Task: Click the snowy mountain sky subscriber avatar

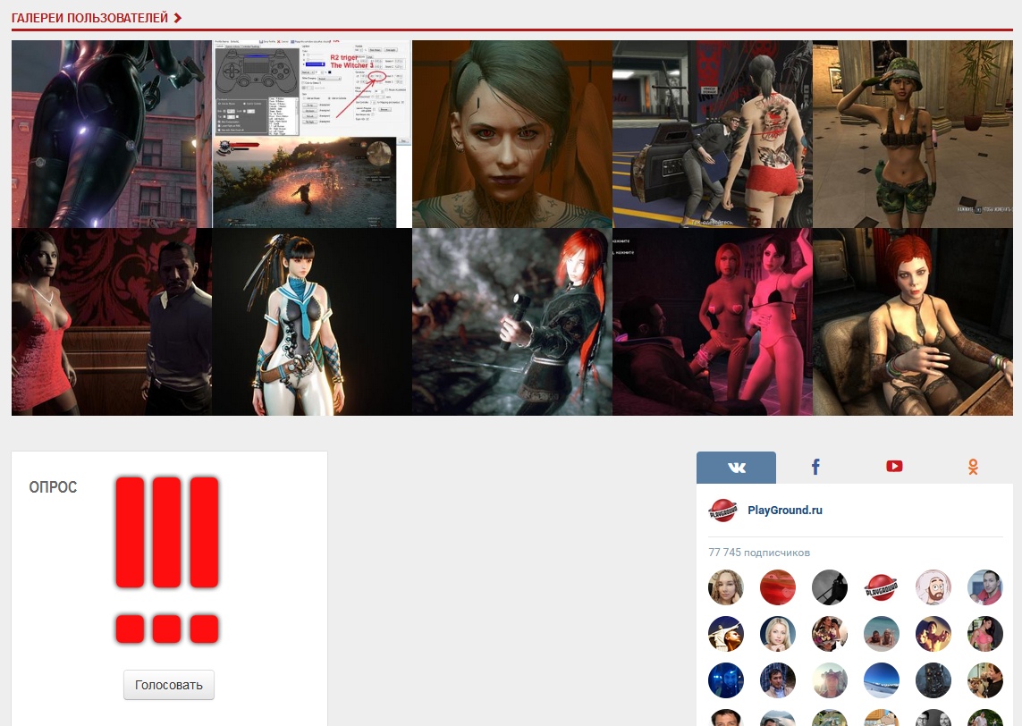Action: [882, 680]
